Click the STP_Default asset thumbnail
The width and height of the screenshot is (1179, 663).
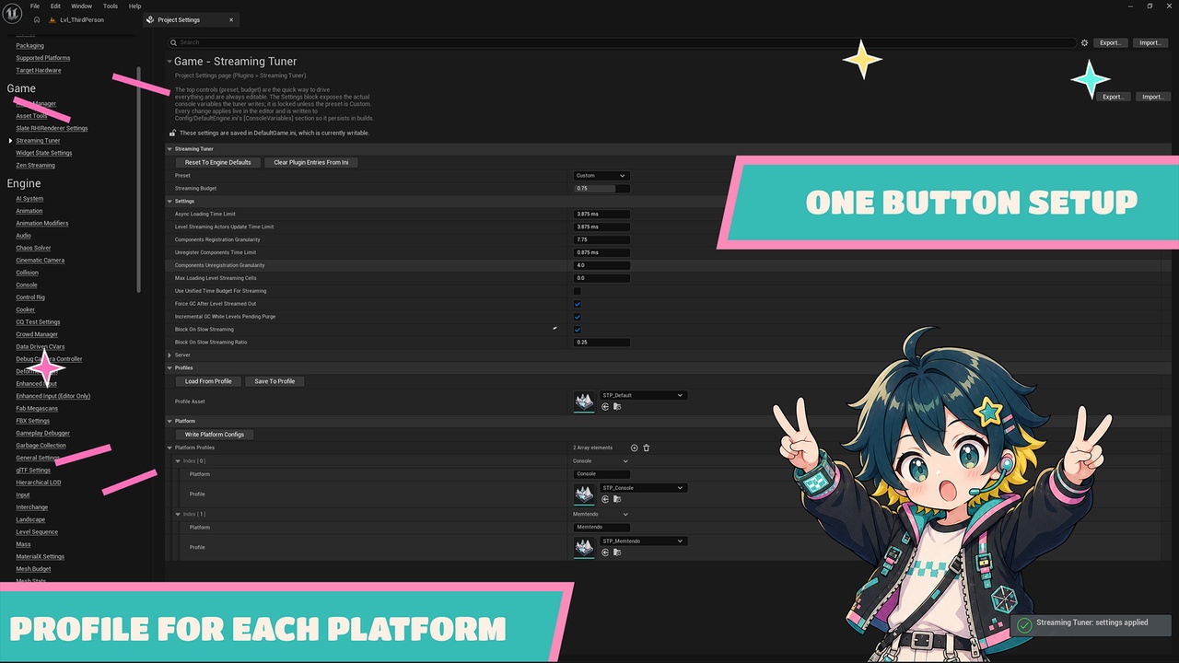(584, 401)
